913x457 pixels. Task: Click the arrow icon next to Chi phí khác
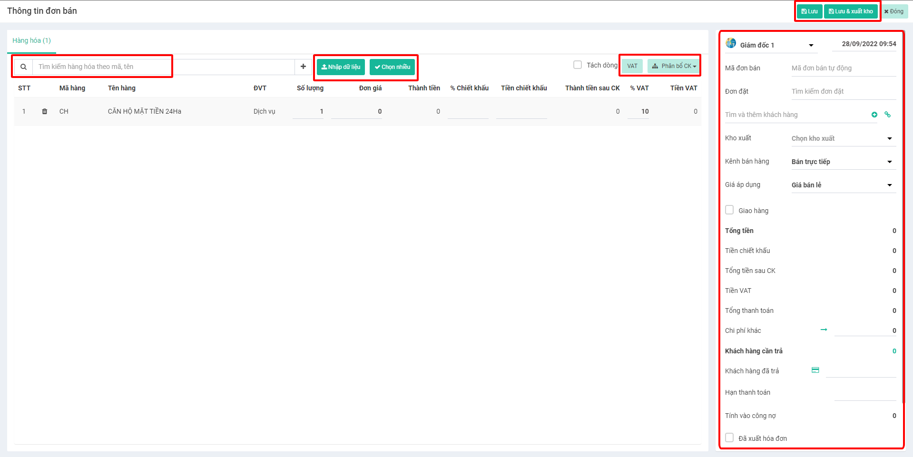pos(824,330)
